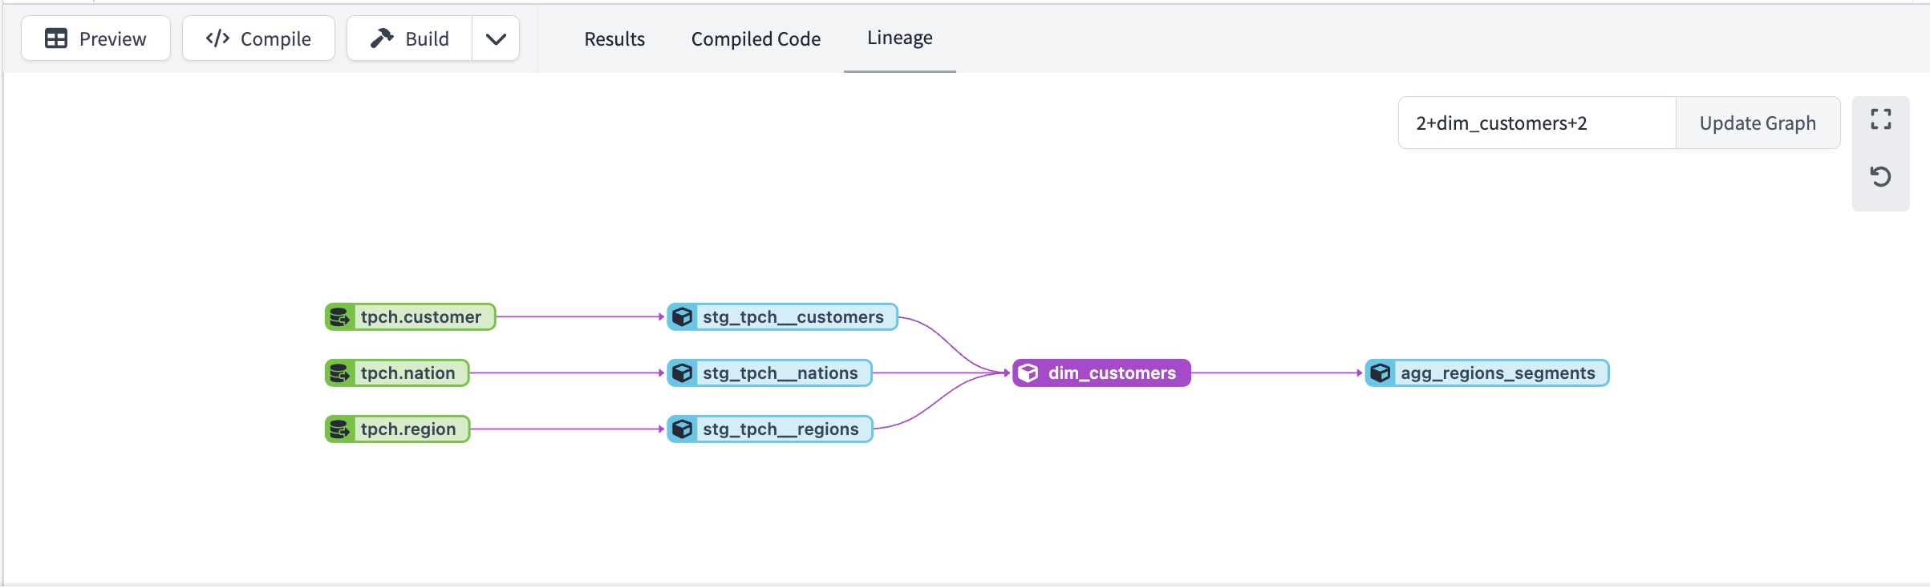
Task: Select the stg_tpch__regions node label
Action: tap(781, 429)
